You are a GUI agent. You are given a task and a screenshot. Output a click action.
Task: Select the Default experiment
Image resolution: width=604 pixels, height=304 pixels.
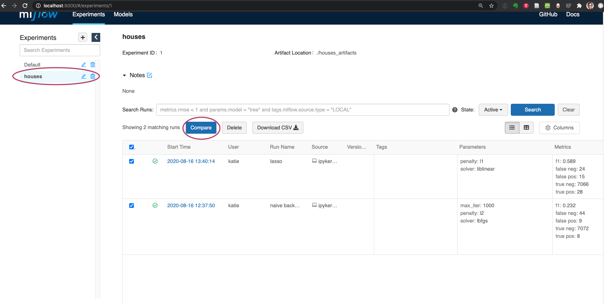click(x=32, y=65)
